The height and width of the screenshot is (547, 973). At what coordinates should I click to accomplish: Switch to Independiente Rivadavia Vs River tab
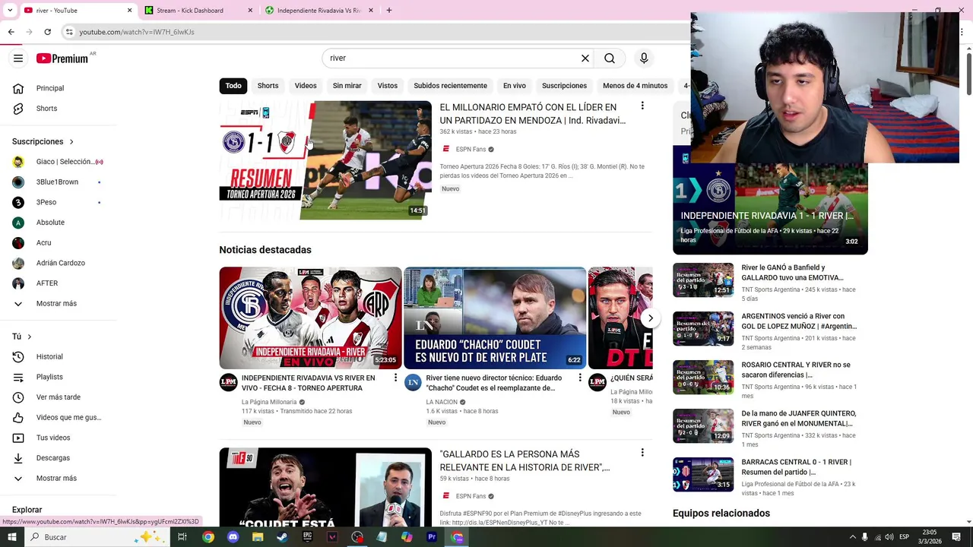click(319, 11)
